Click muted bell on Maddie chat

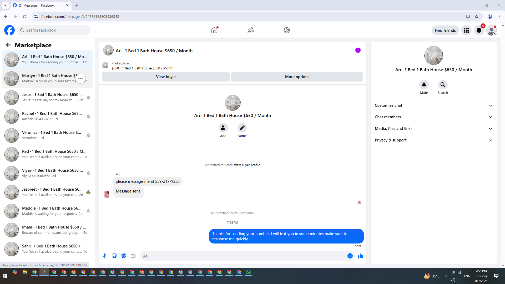click(x=88, y=211)
